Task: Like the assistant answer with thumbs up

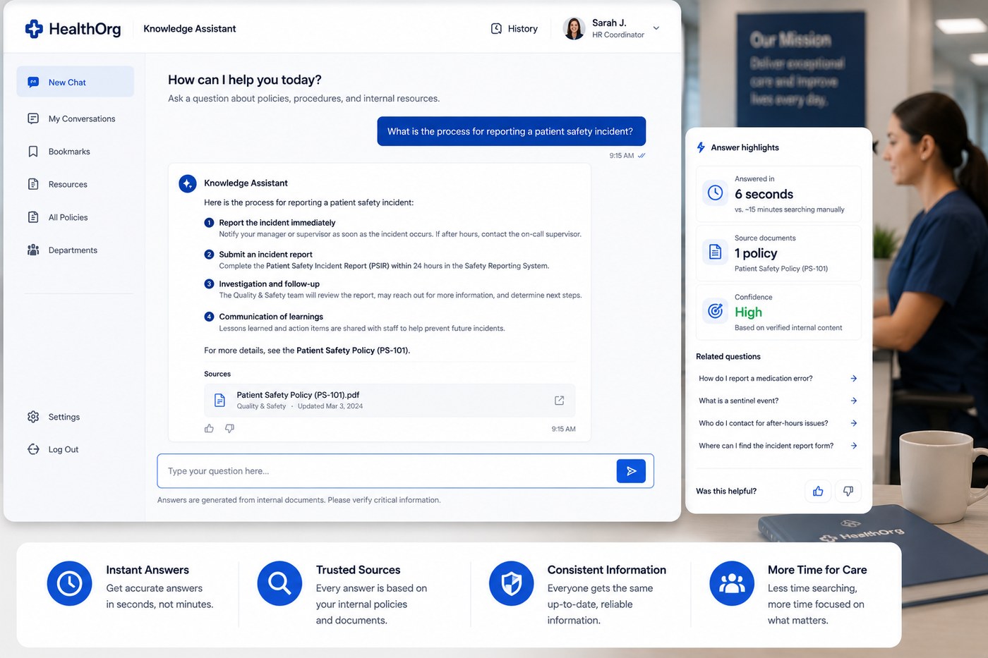Action: tap(209, 428)
